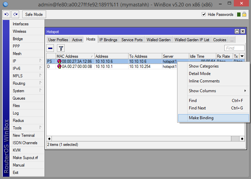Select Detail Mode in context menu
251x179 pixels.
[x=213, y=74]
